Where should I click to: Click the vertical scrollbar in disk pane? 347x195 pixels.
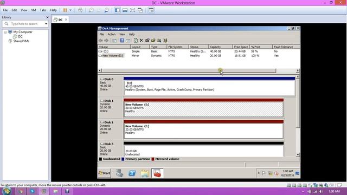(x=298, y=103)
